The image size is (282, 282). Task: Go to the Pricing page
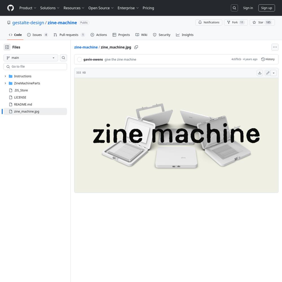pos(148,8)
